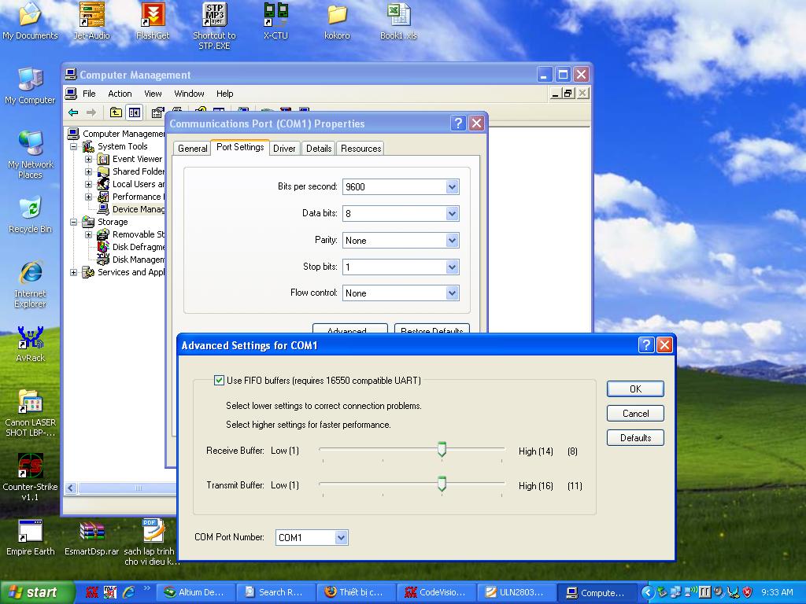
Task: Select the FlashGet desktop shortcut
Action: [x=153, y=16]
